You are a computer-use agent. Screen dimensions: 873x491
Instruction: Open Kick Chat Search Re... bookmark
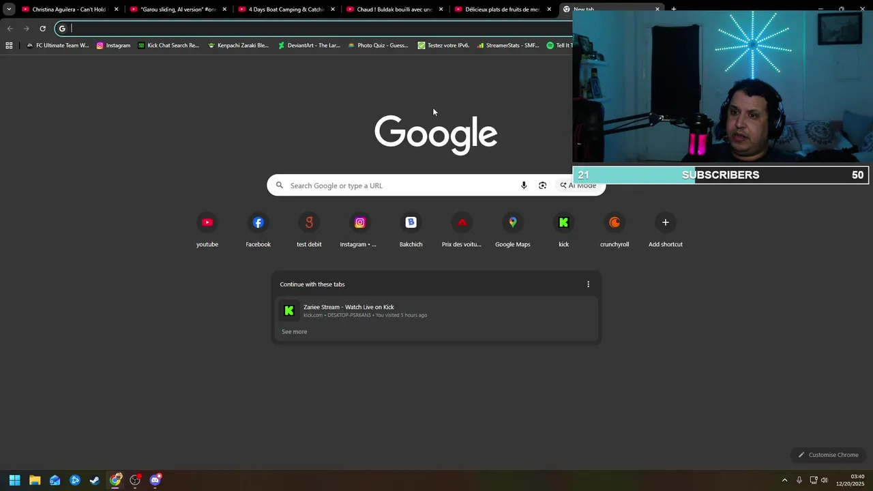pos(168,46)
